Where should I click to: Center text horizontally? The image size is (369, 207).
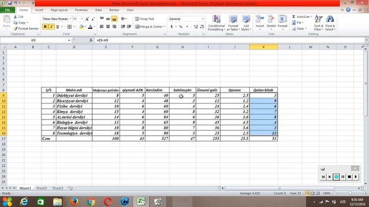point(108,27)
